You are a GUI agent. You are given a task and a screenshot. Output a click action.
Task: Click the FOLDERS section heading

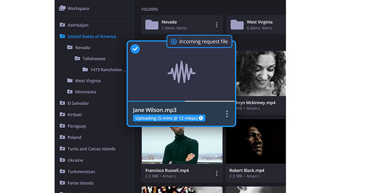[x=150, y=9]
